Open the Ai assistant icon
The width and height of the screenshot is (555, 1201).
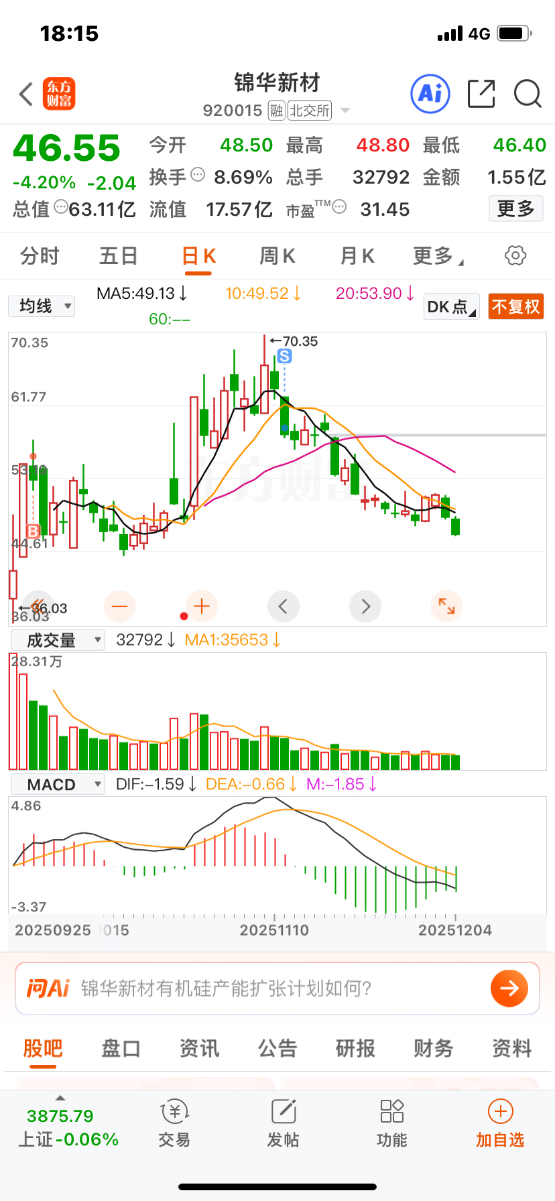tap(430, 94)
